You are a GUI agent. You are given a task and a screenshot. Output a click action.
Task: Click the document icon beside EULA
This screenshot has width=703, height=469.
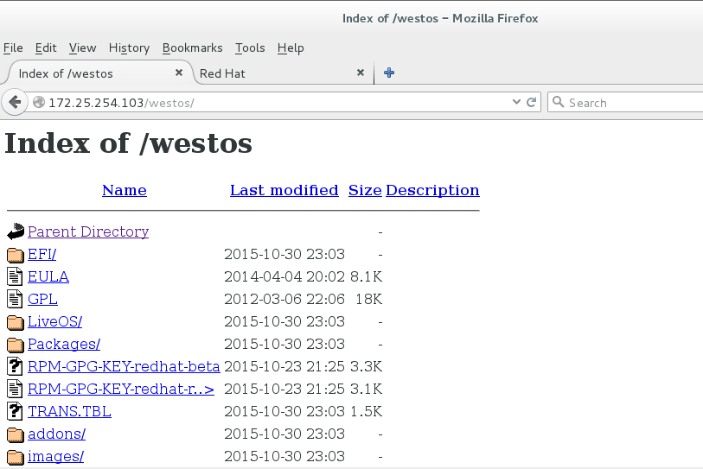(15, 276)
